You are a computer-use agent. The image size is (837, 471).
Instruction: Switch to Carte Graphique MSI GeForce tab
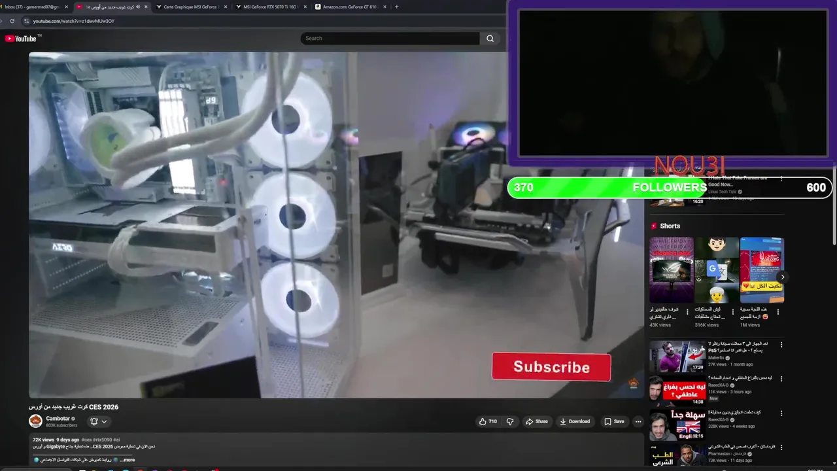click(x=190, y=7)
